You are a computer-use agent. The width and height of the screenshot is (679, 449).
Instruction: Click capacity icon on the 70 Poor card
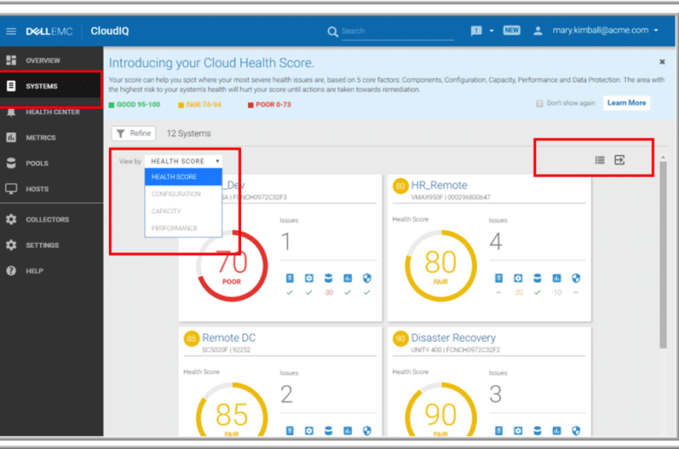point(328,278)
